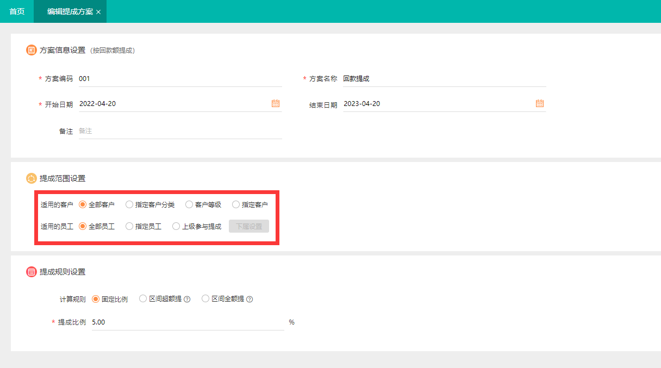
Task: Click help icon beside 区间超额提
Action: click(x=187, y=299)
